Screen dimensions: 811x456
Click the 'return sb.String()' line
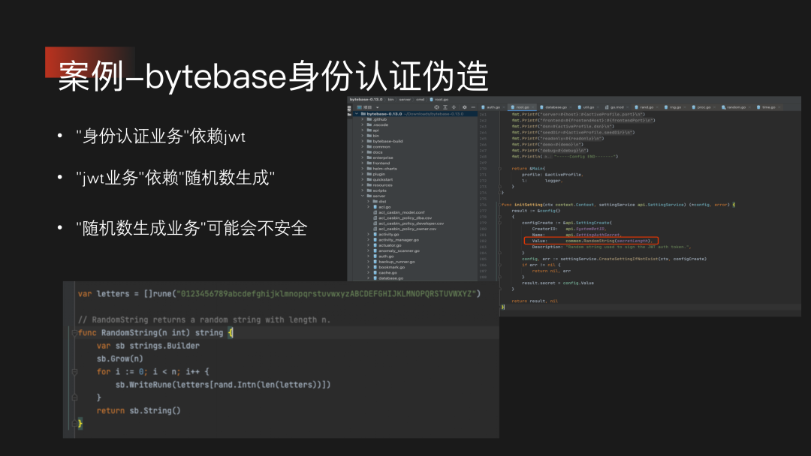[139, 410]
